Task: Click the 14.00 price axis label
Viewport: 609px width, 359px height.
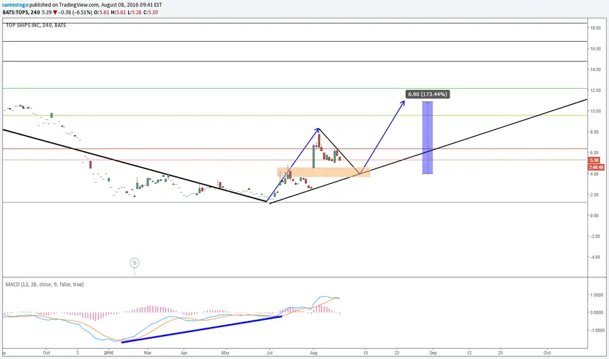Action: coord(595,69)
